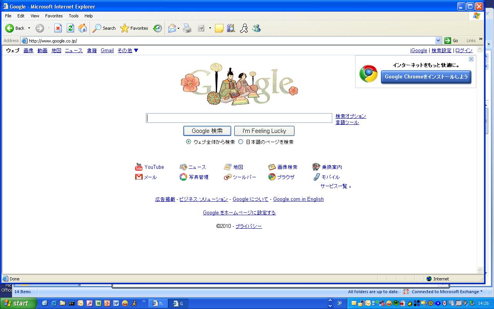Click the I'm Feeling Lucky button
Viewport: 494px width, 309px height.
coord(264,131)
